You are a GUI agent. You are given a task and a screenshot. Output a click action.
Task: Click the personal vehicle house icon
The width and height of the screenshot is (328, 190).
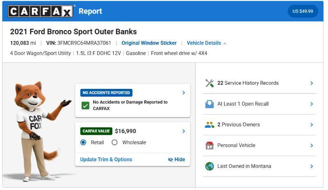[x=210, y=145]
